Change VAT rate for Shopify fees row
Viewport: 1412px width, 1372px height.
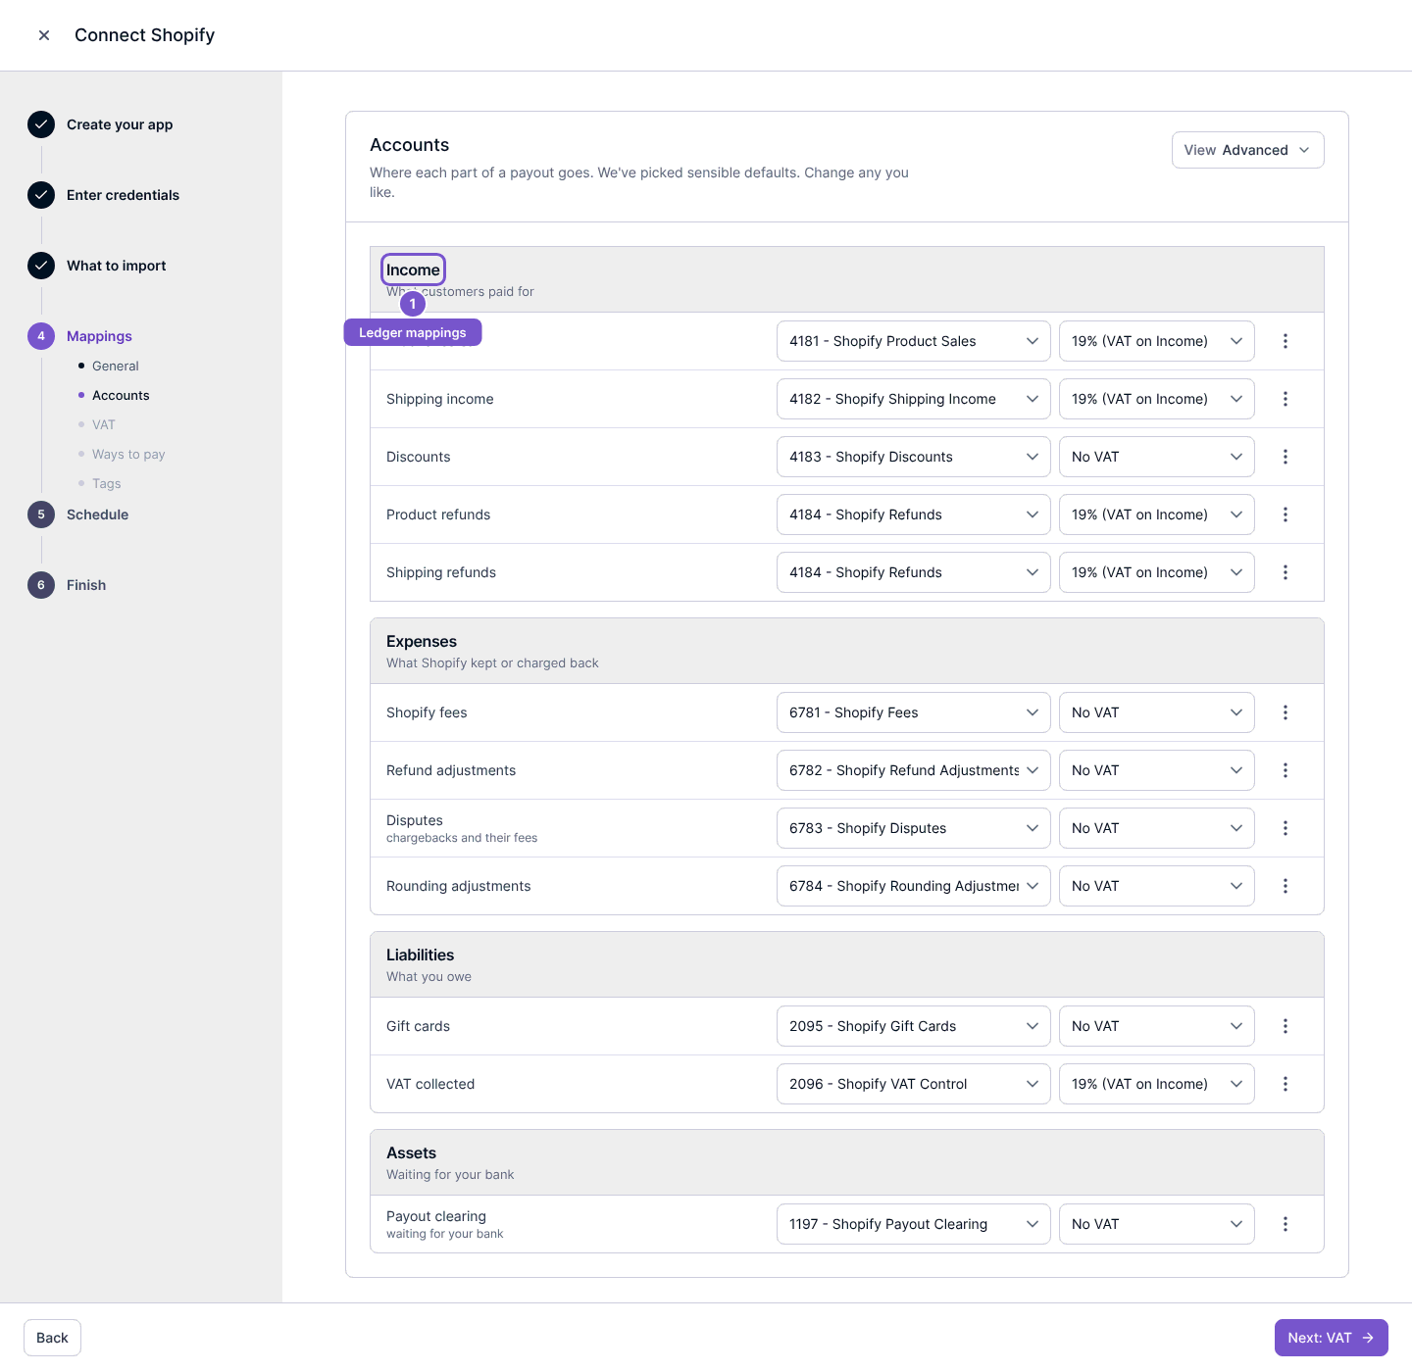click(x=1156, y=712)
